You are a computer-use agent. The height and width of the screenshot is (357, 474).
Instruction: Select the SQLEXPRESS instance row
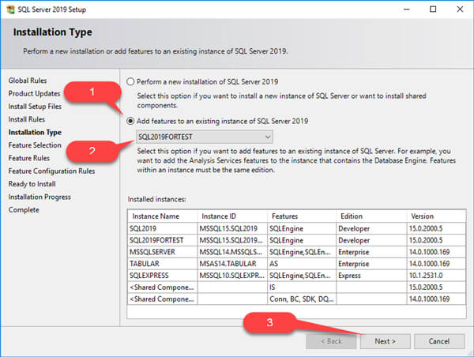click(296, 276)
